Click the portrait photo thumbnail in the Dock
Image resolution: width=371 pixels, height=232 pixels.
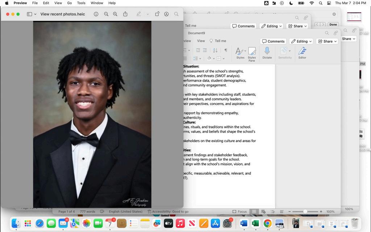[x=296, y=223]
